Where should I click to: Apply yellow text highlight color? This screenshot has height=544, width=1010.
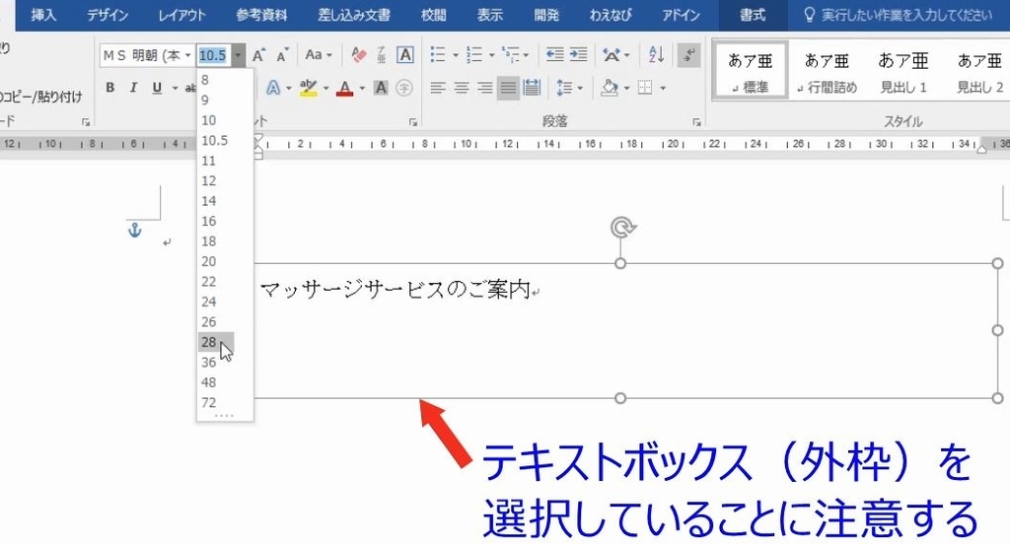(x=309, y=88)
